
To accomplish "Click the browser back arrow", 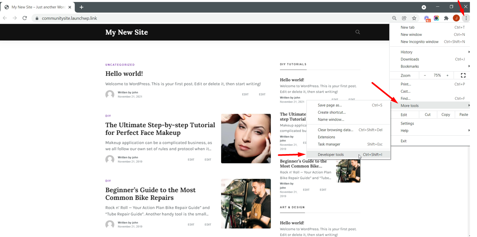I will pos(5,18).
